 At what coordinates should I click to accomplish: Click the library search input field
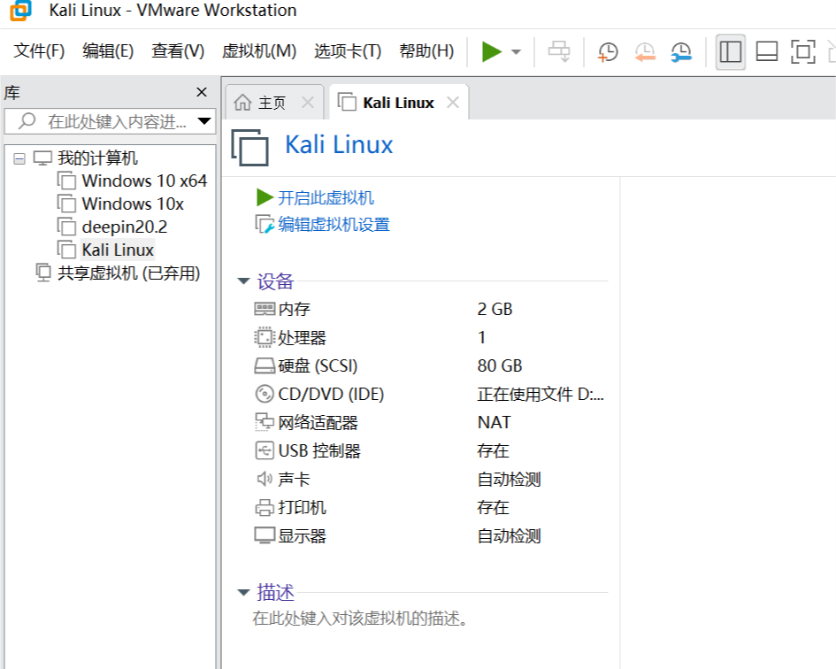pyautogui.click(x=110, y=121)
